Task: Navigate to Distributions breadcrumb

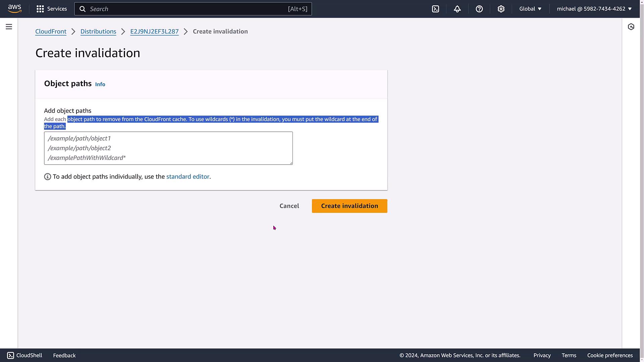Action: (98, 32)
